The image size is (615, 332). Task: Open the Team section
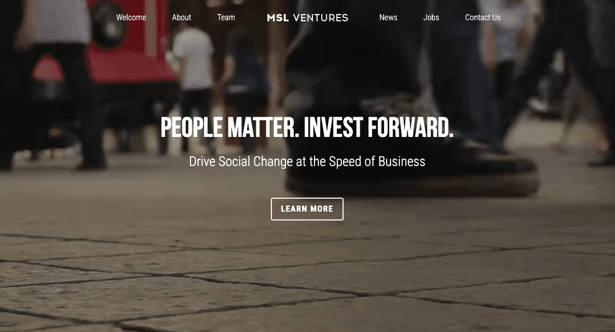coord(226,18)
